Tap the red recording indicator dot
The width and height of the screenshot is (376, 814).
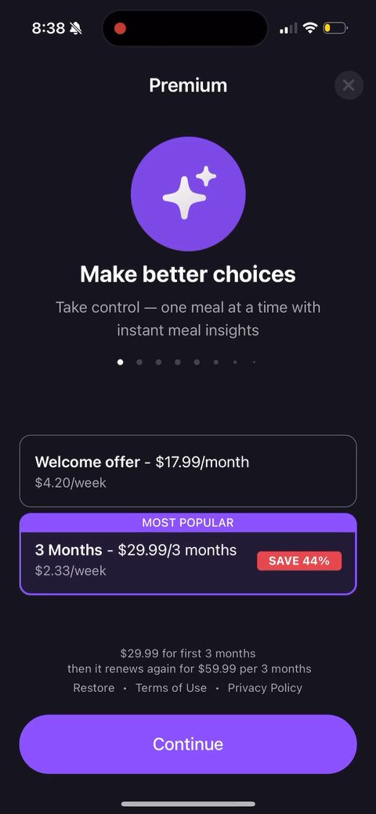pos(120,28)
